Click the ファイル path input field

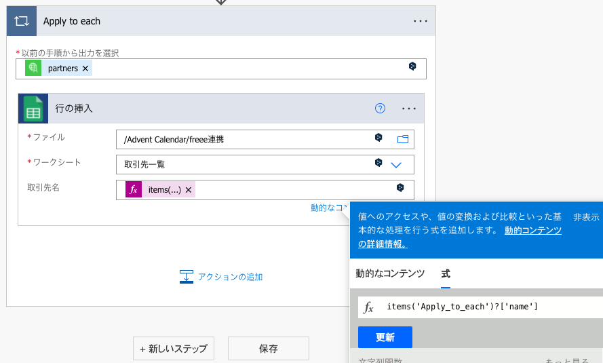(265, 140)
